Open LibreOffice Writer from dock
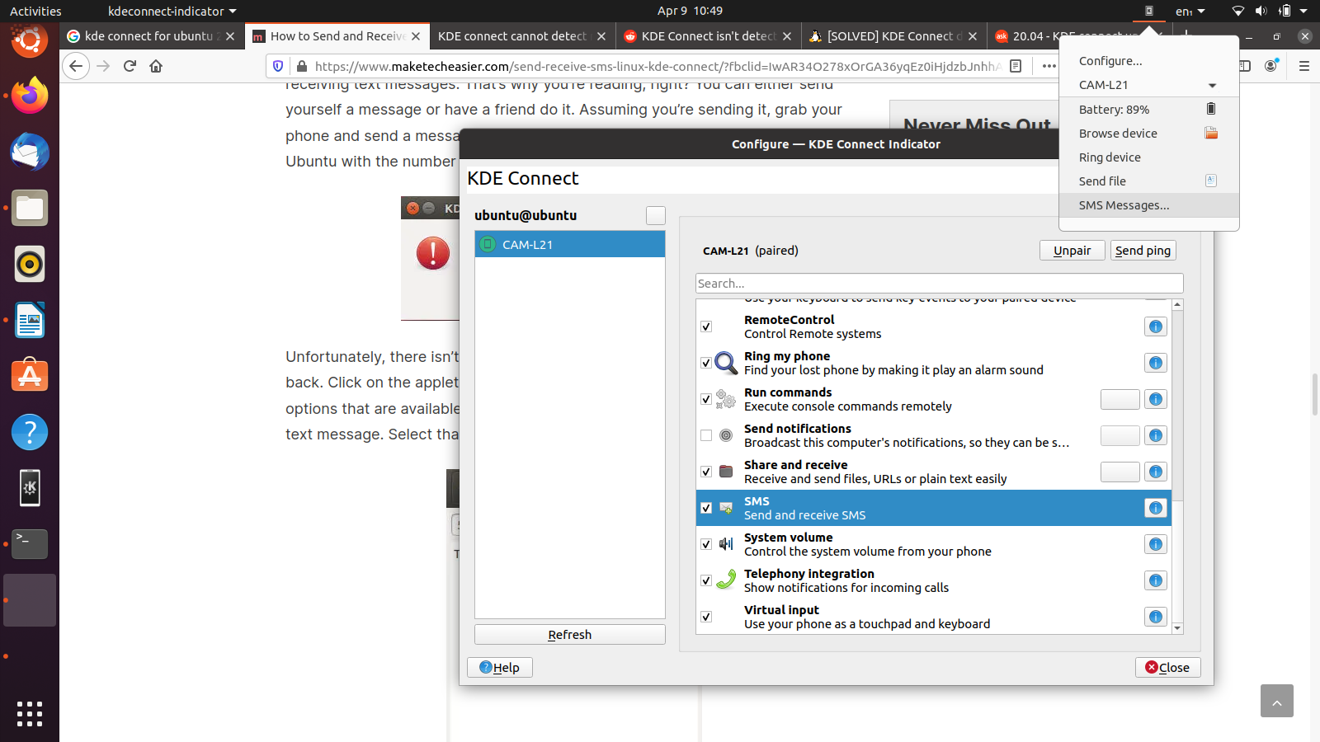This screenshot has height=742, width=1320. click(30, 320)
